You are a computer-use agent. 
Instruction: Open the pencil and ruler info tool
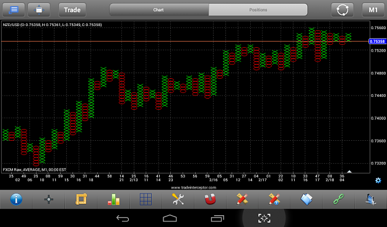(x=274, y=199)
